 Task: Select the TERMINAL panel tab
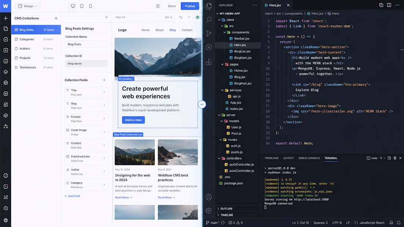331,158
